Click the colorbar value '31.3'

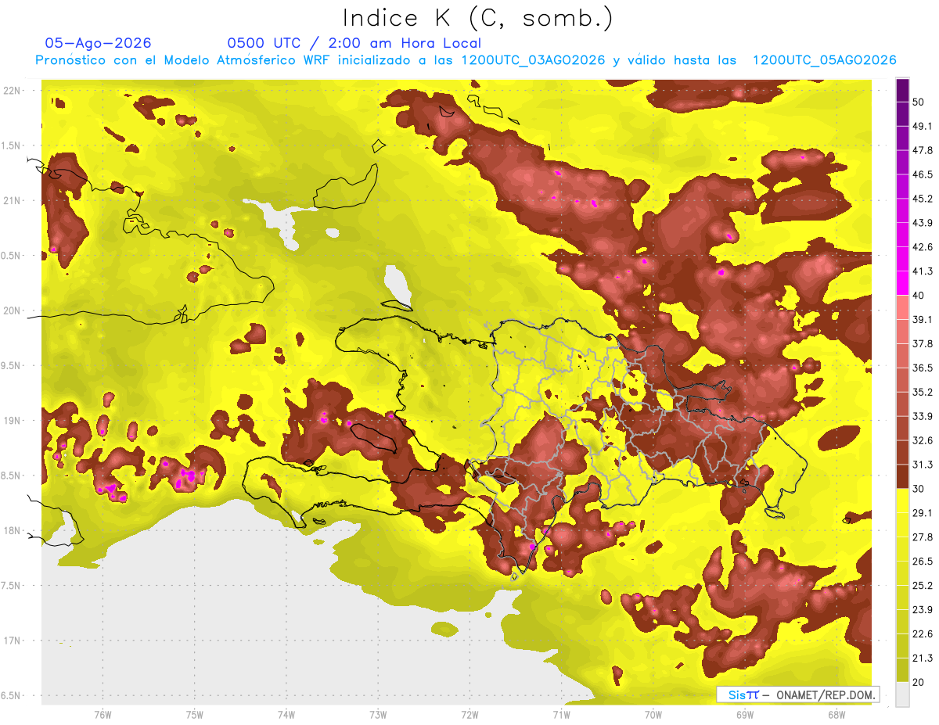[922, 465]
